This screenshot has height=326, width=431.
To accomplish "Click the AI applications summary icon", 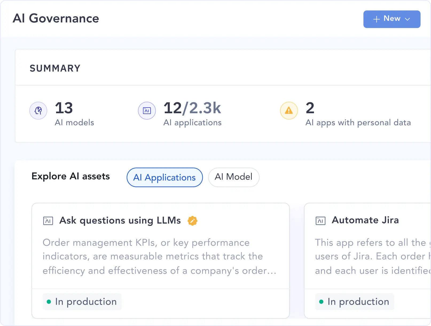I will 147,111.
